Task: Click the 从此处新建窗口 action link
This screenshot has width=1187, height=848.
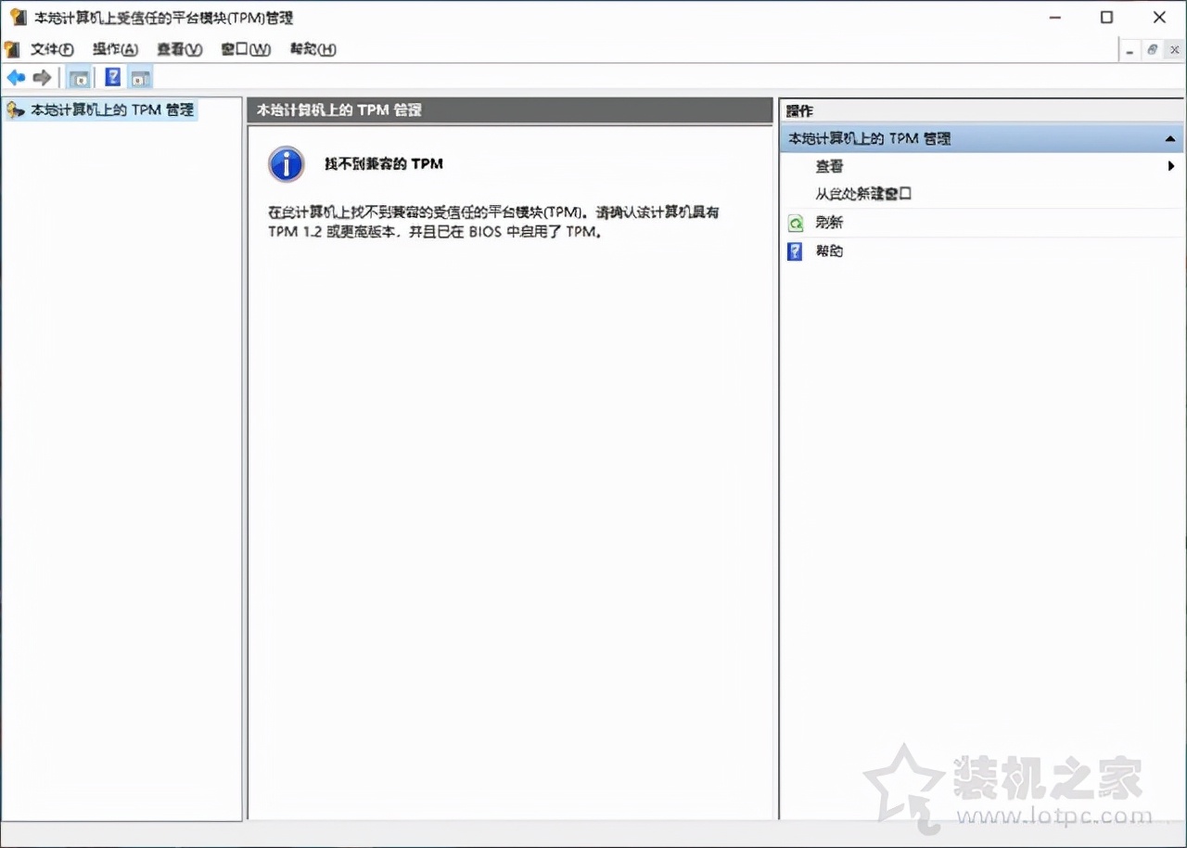Action: point(864,194)
